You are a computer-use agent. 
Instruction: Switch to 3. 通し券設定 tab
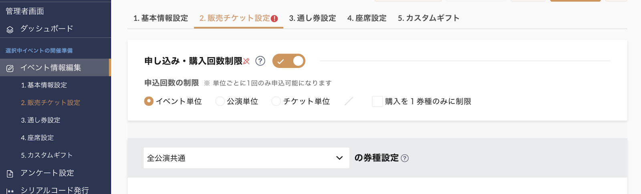click(312, 18)
